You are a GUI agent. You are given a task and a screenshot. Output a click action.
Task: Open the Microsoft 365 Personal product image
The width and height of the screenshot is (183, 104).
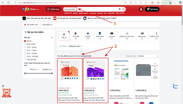point(70,70)
